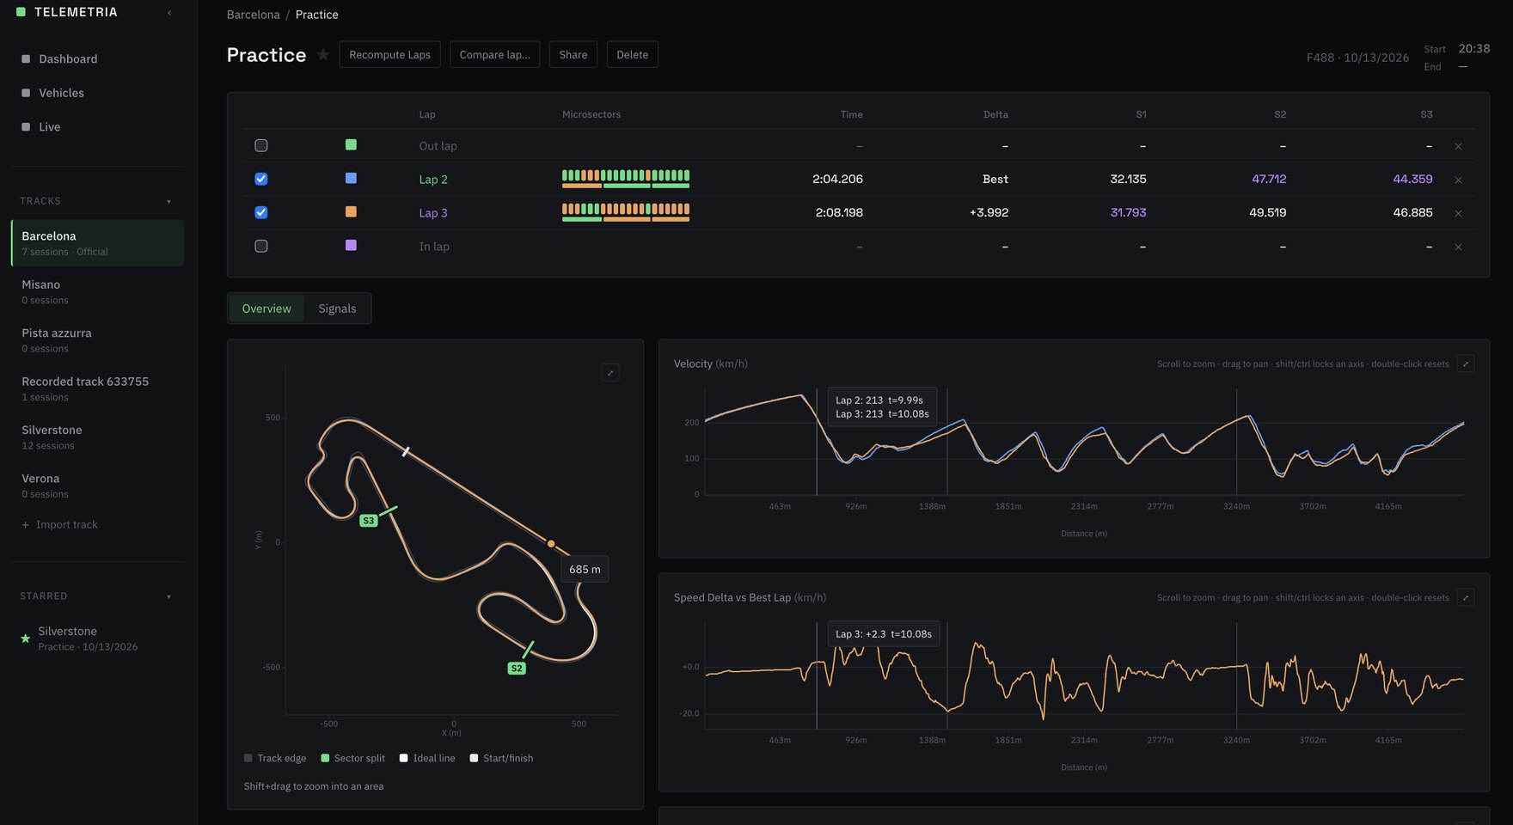
Task: Click the TELEMETRIA logo icon
Action: click(21, 12)
